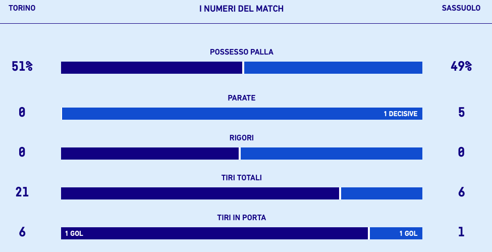
Task: Click the TIRI IN PORTA label
Action: [241, 218]
